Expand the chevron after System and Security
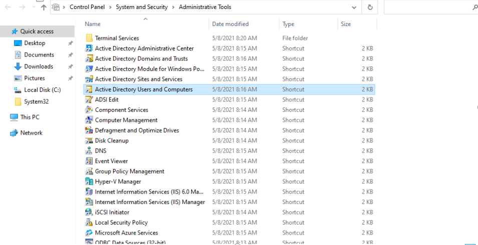Screen dimensions: 478x245 (x=173, y=7)
